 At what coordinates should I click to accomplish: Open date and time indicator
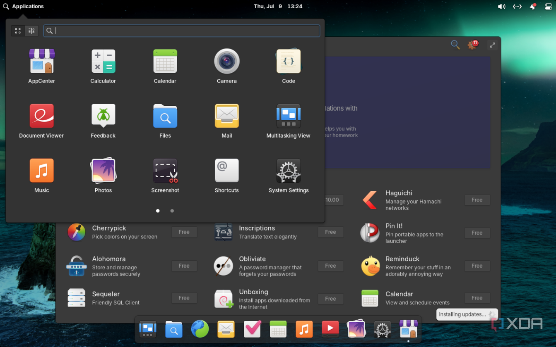pyautogui.click(x=278, y=6)
